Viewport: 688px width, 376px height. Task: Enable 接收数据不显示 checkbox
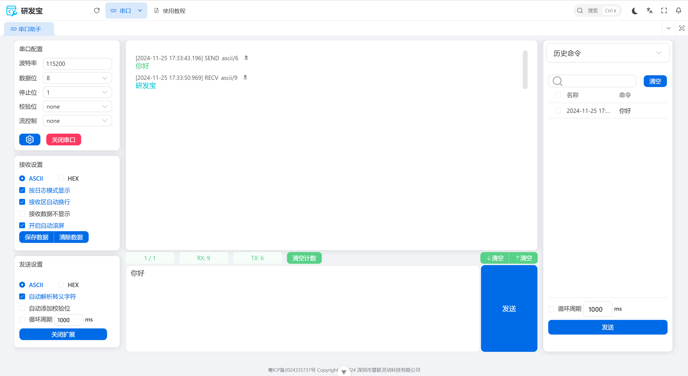(22, 214)
